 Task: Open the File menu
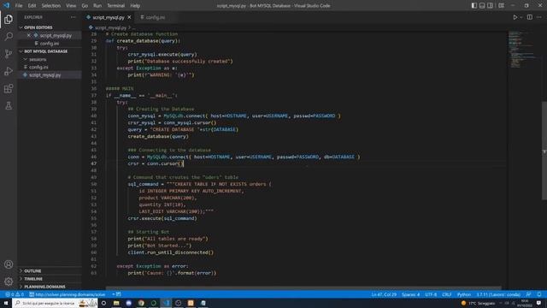(x=19, y=6)
